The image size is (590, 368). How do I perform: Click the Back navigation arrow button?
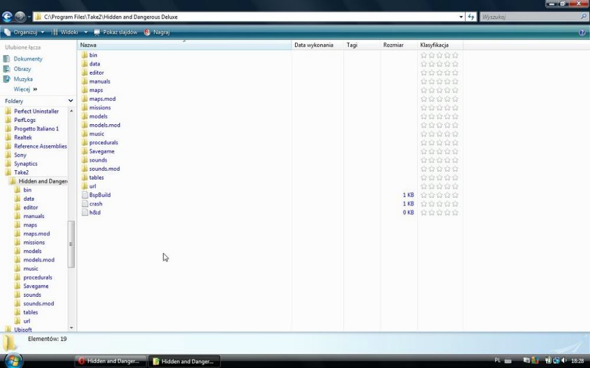[7, 17]
